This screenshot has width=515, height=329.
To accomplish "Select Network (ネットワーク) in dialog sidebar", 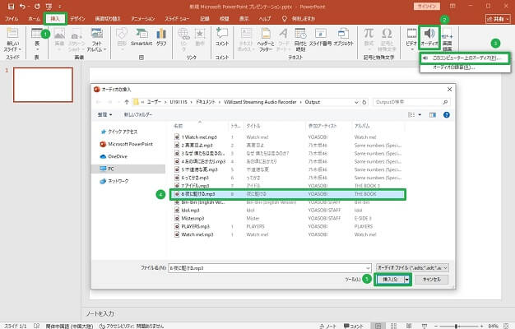I will 114,181.
